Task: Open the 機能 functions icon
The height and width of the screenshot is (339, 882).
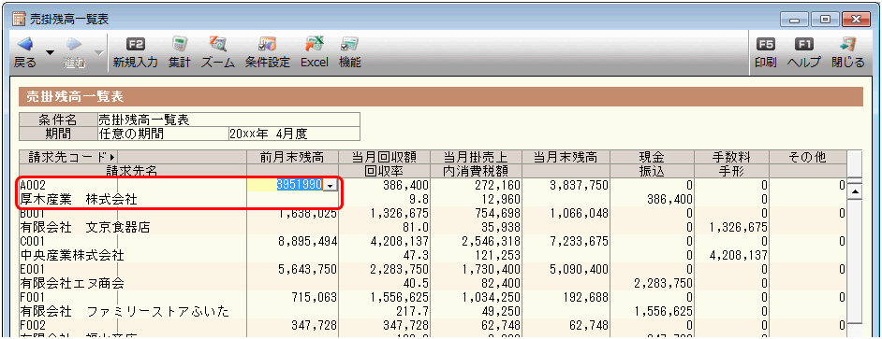Action: 349,44
